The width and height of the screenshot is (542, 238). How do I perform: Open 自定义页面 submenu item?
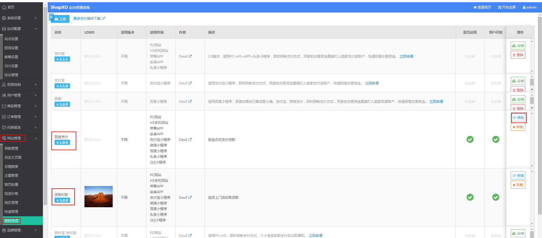pos(23,158)
